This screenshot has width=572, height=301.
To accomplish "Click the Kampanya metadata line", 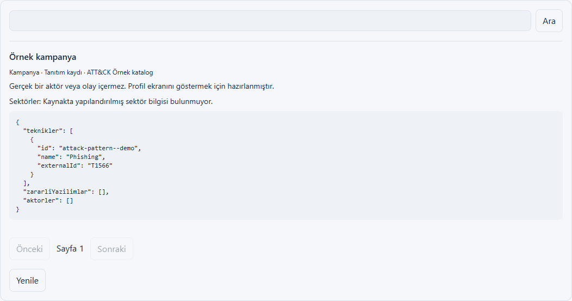I will tap(81, 72).
